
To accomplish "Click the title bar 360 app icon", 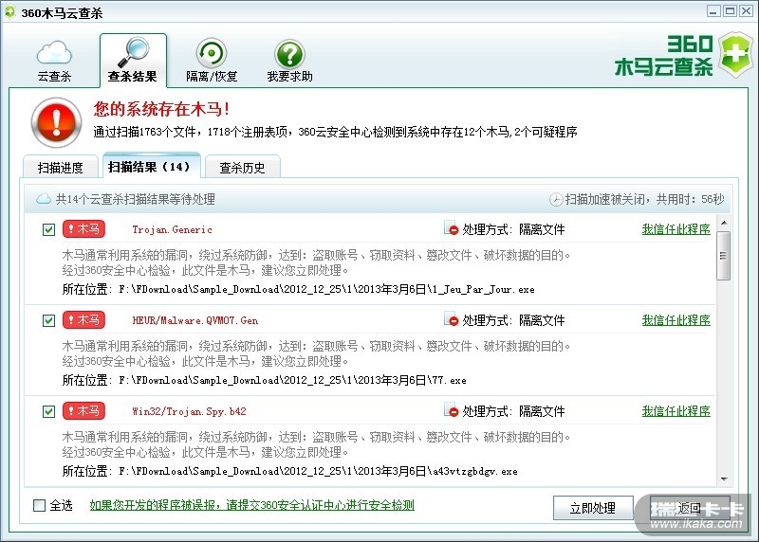I will [x=9, y=12].
